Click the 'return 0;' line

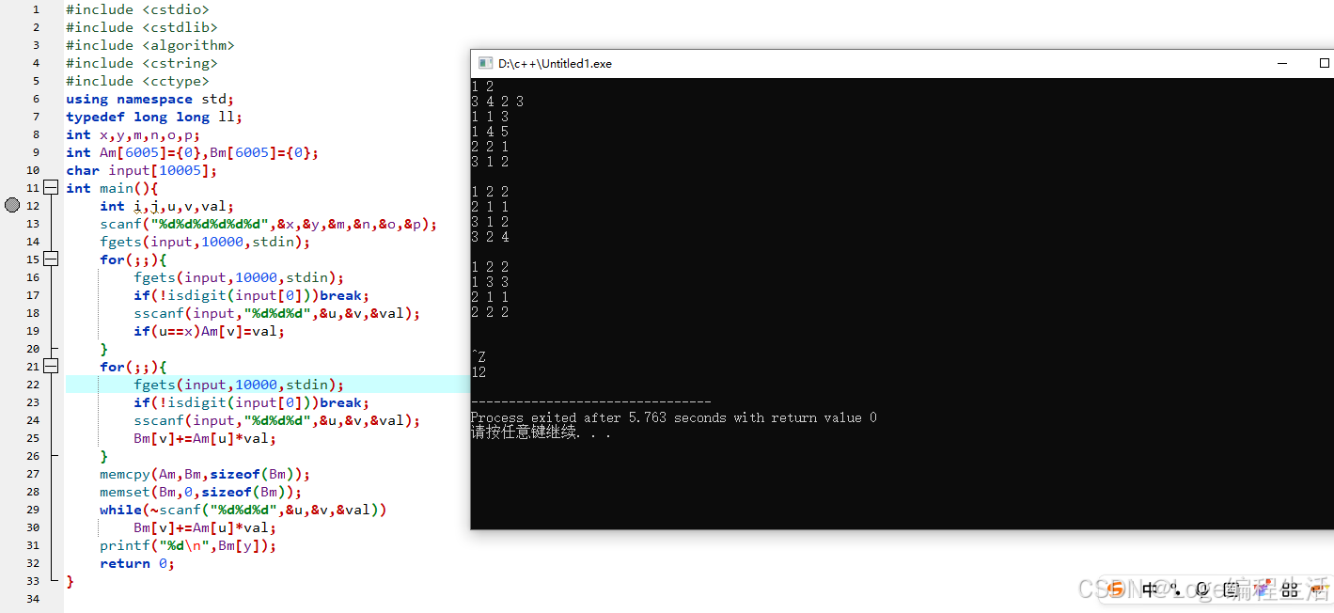137,563
